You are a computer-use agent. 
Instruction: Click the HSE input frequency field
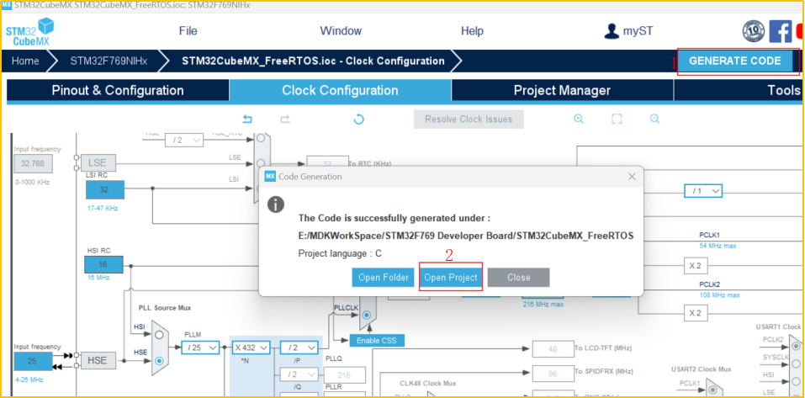(x=33, y=362)
